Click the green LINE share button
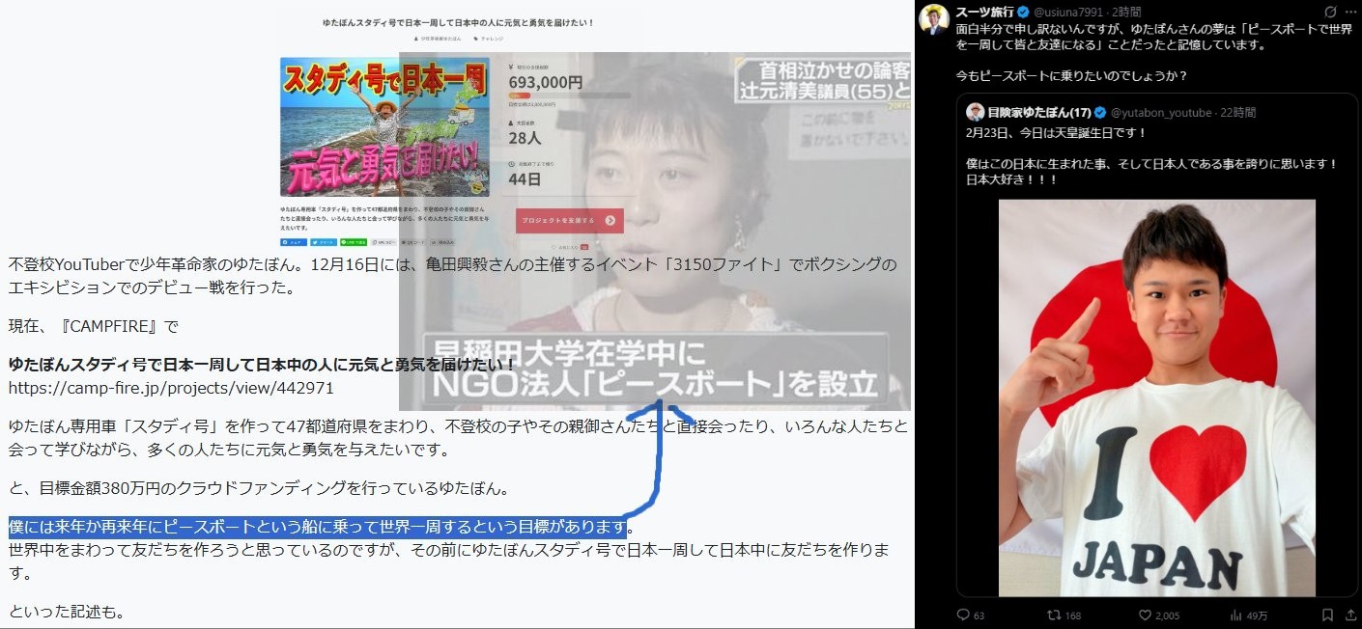 pyautogui.click(x=355, y=241)
